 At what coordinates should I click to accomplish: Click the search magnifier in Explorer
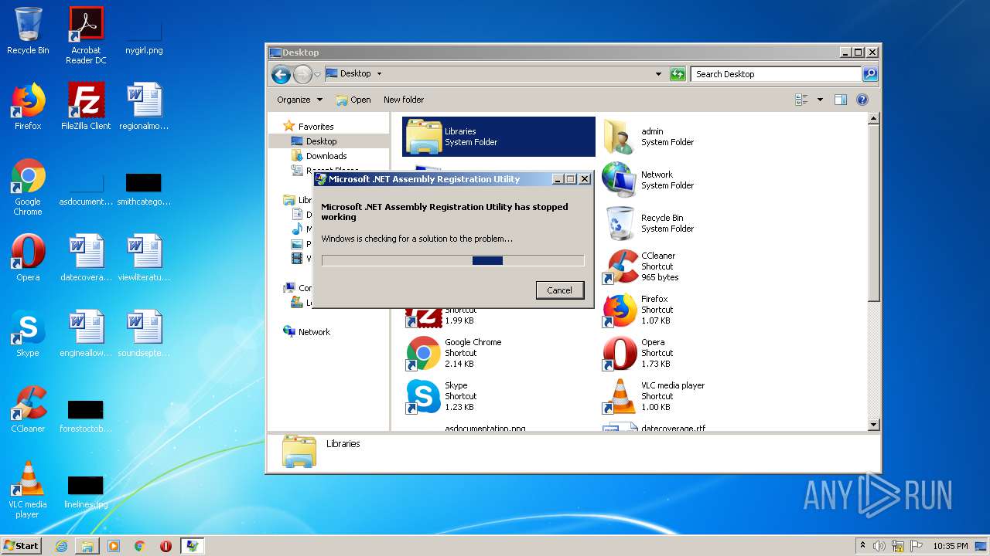[x=870, y=74]
